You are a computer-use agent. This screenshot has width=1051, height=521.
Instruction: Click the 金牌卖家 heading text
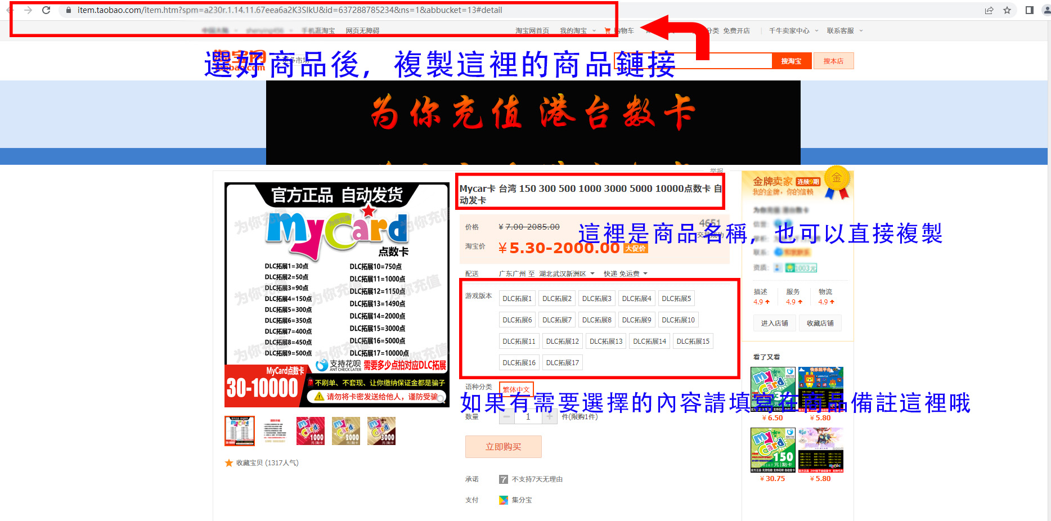(x=772, y=181)
